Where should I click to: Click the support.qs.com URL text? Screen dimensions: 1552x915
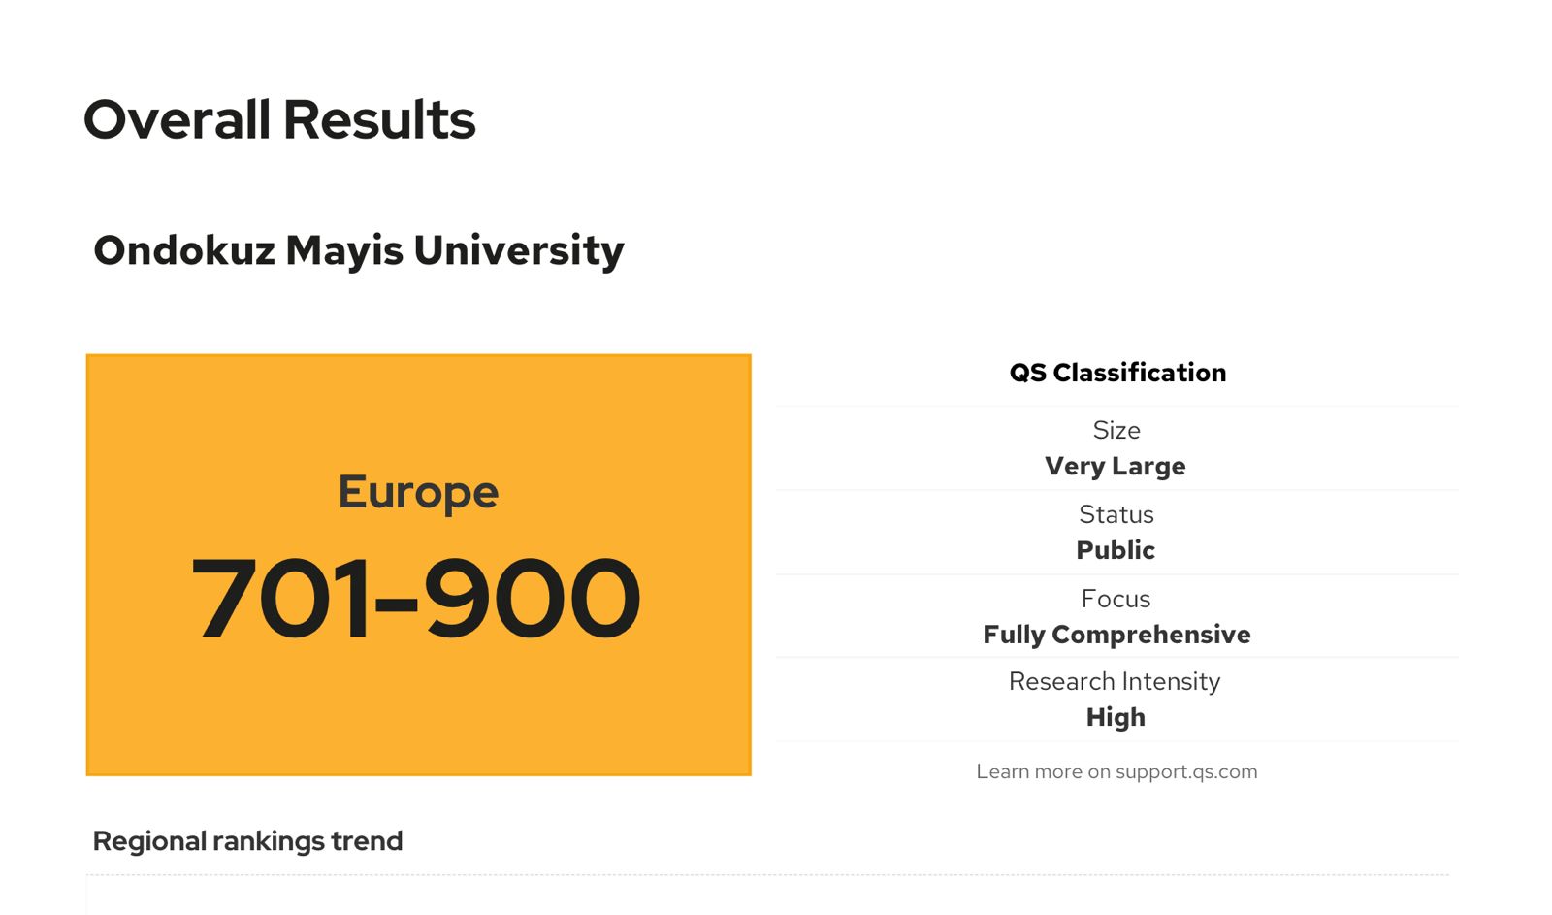click(1186, 771)
